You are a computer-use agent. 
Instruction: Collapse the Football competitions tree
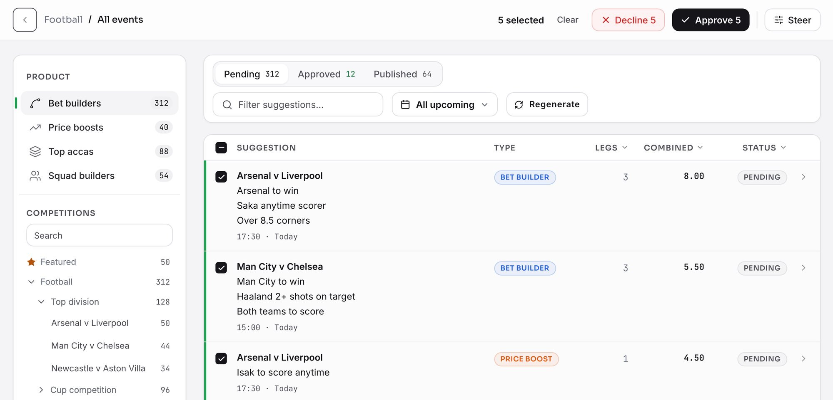pyautogui.click(x=31, y=282)
